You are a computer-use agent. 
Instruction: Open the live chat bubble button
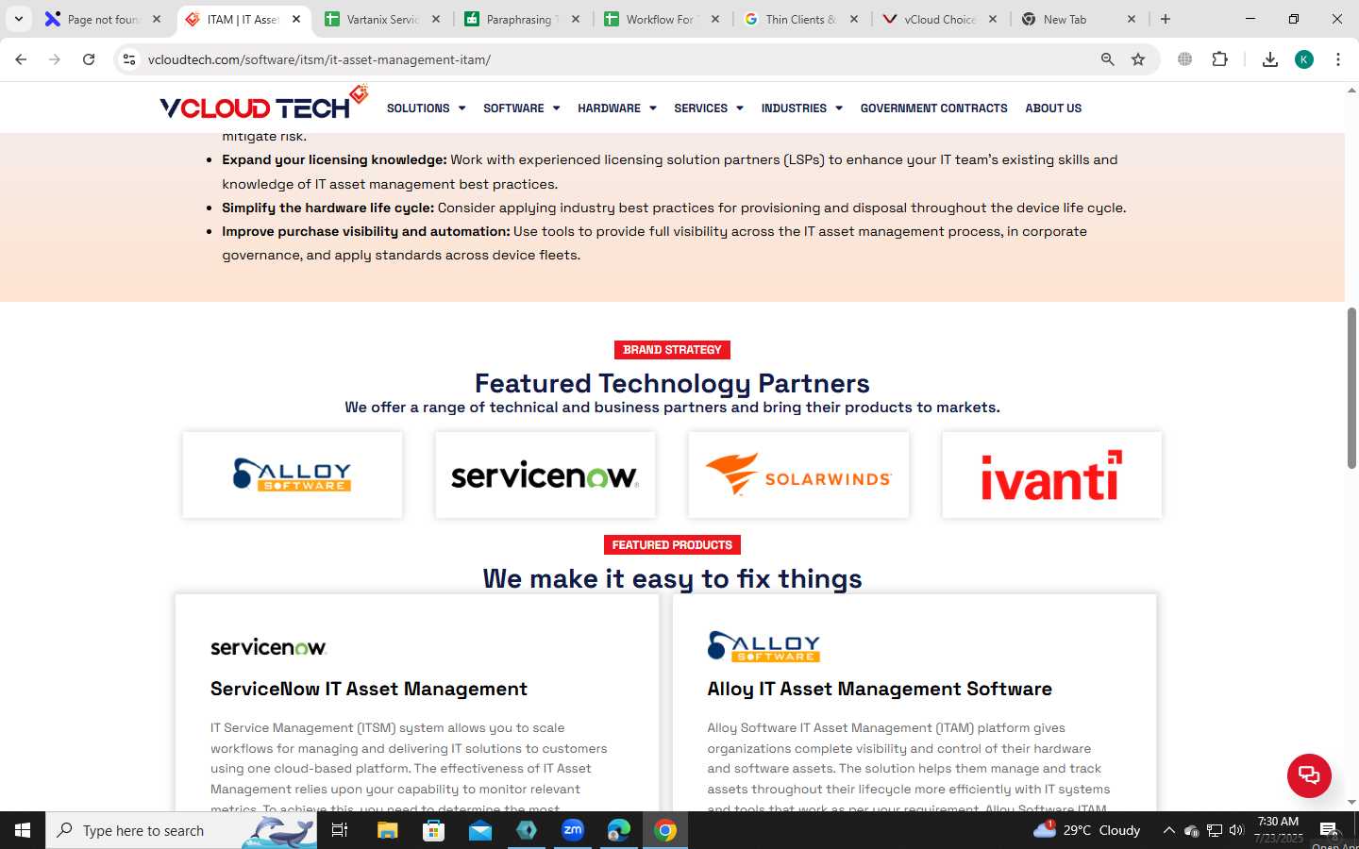[1309, 775]
